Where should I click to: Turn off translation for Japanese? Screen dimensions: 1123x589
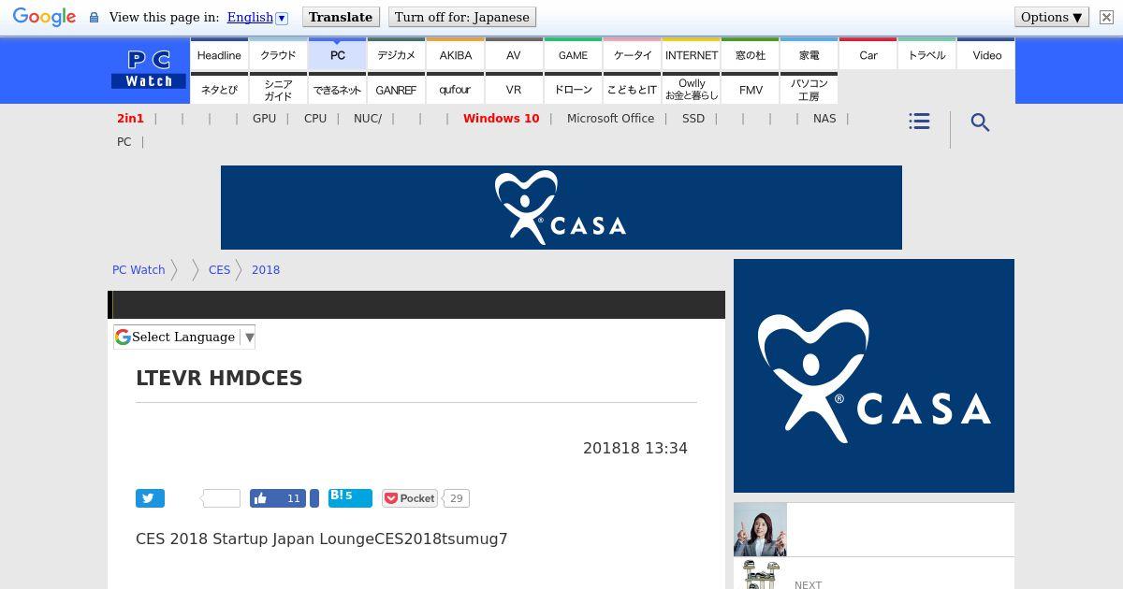click(x=462, y=17)
